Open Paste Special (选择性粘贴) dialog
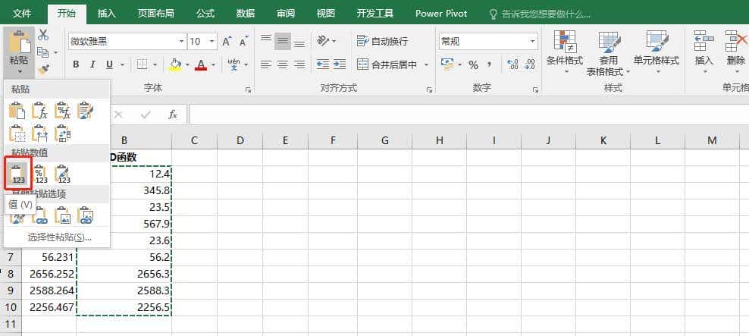 click(60, 237)
